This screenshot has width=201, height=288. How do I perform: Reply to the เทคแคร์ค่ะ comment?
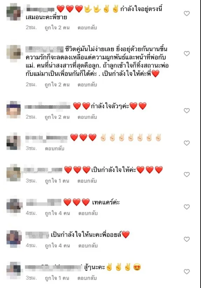[x=88, y=213]
